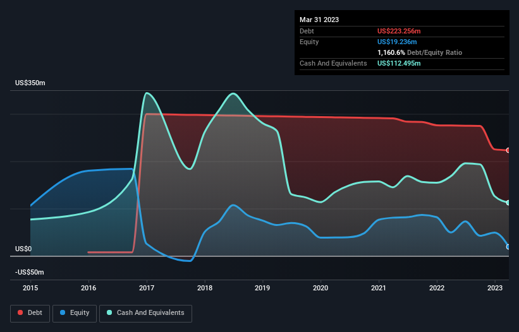The height and width of the screenshot is (332, 519).
Task: Click the US$0 y-axis label
Action: (23, 249)
